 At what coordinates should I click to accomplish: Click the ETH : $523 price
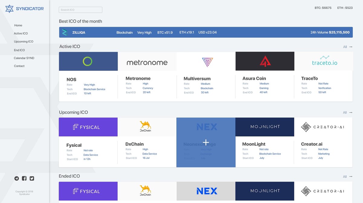tap(345, 8)
